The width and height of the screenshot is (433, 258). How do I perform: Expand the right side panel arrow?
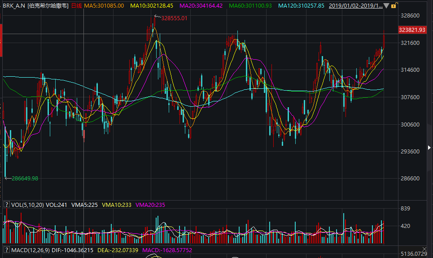point(429,148)
